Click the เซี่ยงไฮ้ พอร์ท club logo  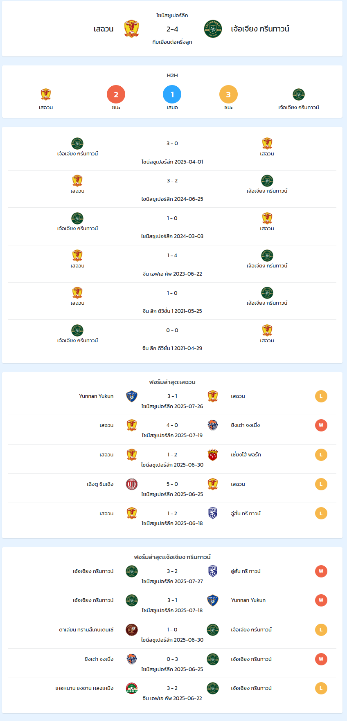(213, 455)
